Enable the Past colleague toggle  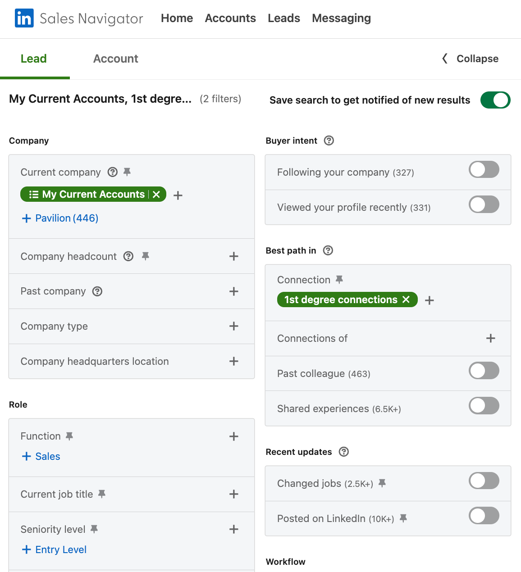pyautogui.click(x=484, y=371)
